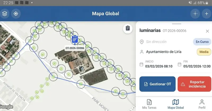212x111 pixels.
Task: Tap the En Curso status badge
Action: (202, 42)
